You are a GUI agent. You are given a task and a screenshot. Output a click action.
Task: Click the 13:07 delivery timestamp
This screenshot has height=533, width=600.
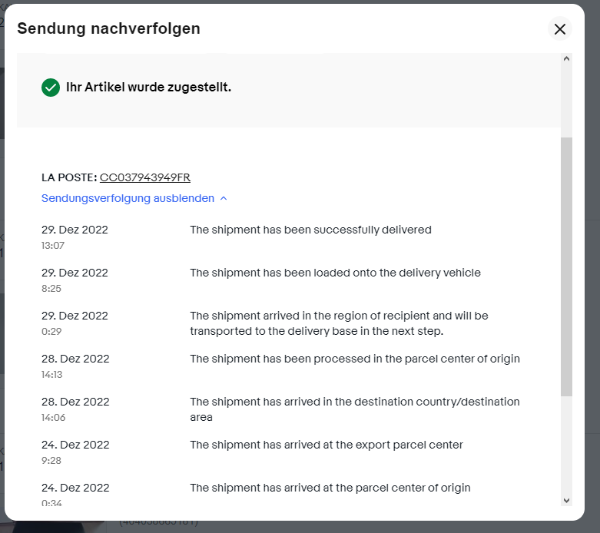(53, 246)
